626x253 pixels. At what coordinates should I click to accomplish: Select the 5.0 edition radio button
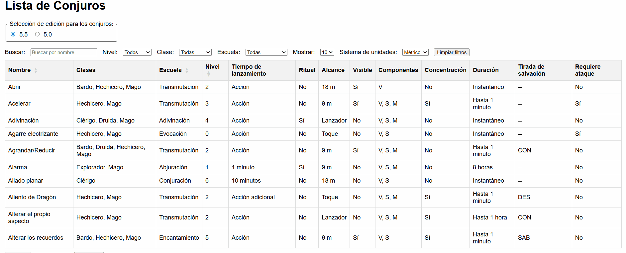38,34
